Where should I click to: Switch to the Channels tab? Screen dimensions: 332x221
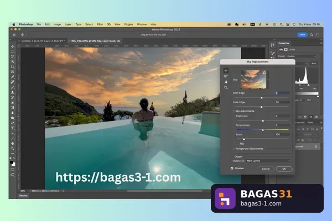point(300,123)
